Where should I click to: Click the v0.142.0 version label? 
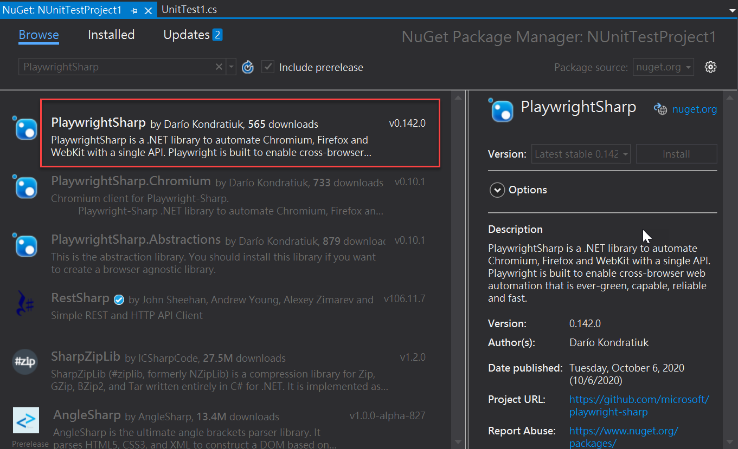pyautogui.click(x=407, y=123)
